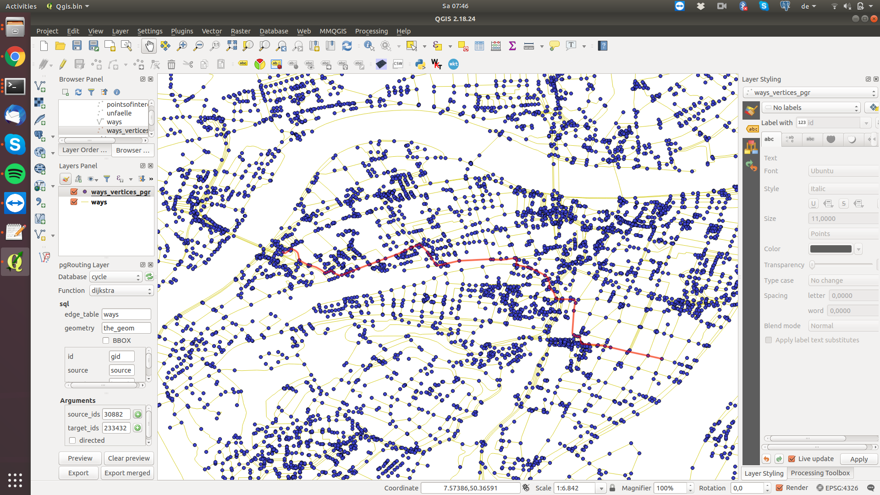Click the Add Raster Layer icon

tap(40, 103)
